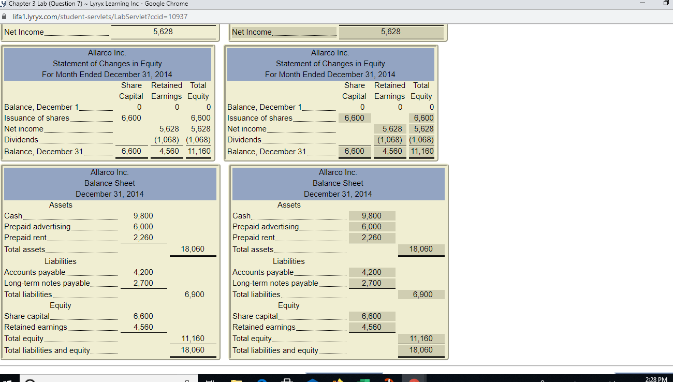Screen dimensions: 673x382
Task: Edit Issuance of shares Total Equity input
Action: click(x=421, y=118)
